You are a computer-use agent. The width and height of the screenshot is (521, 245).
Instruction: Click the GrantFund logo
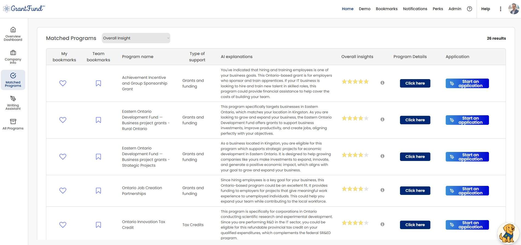click(x=23, y=8)
